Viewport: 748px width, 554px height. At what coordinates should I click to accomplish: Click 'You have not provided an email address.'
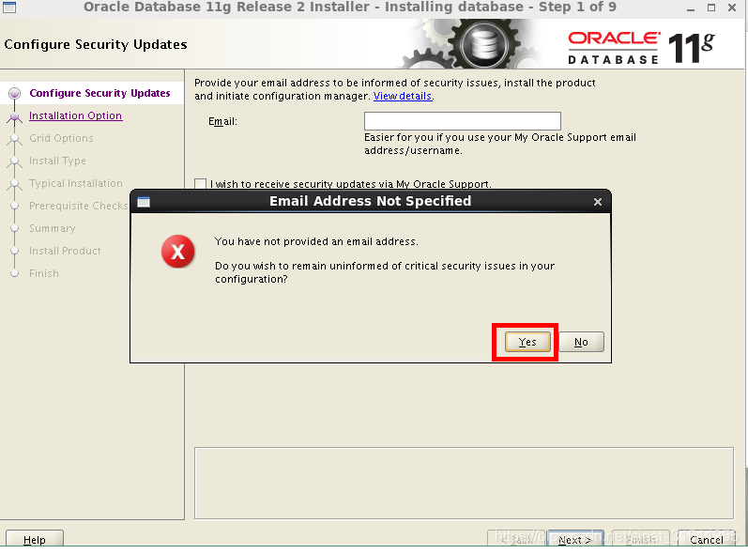tap(316, 241)
